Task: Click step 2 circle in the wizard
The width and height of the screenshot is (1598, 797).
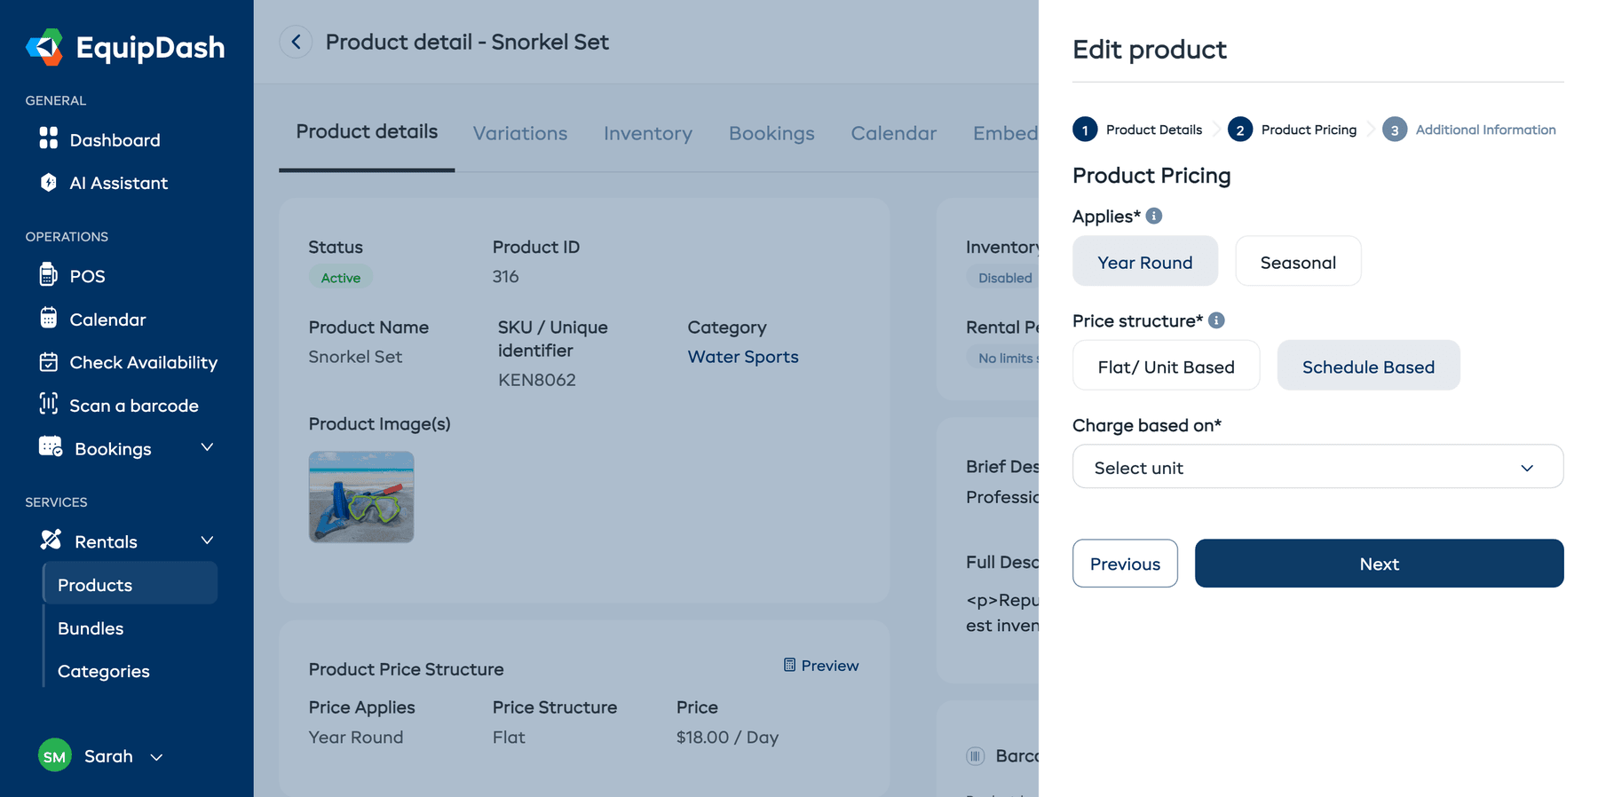Action: coord(1240,130)
